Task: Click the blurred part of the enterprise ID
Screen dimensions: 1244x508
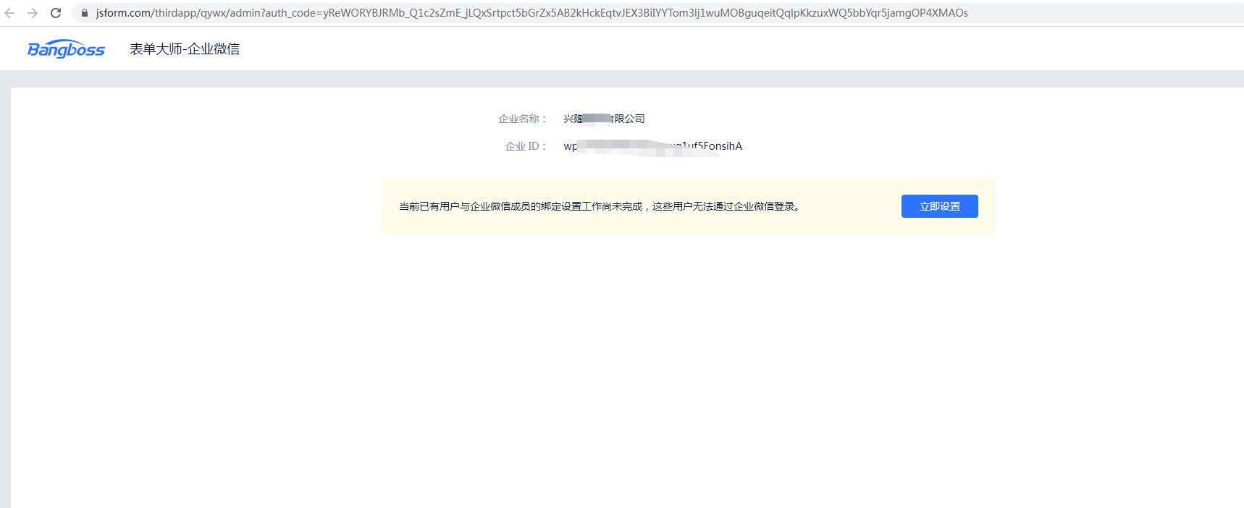Action: point(623,146)
